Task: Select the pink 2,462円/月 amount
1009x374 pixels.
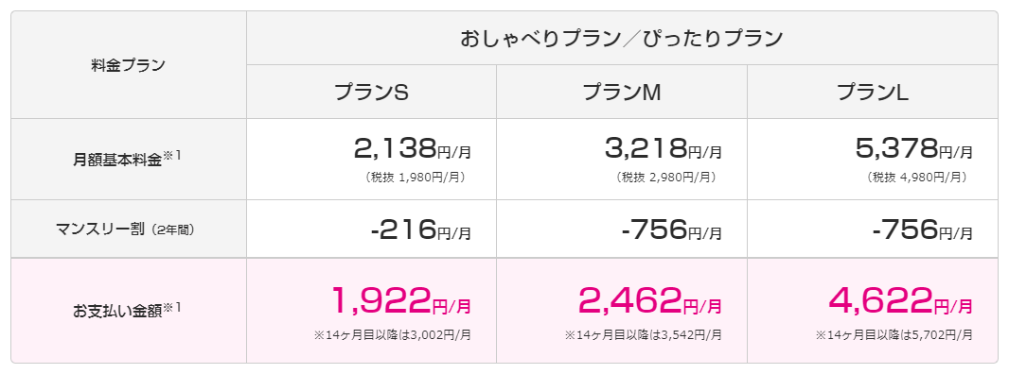Action: point(650,299)
